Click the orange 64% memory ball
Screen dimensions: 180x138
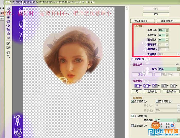pos(155,125)
